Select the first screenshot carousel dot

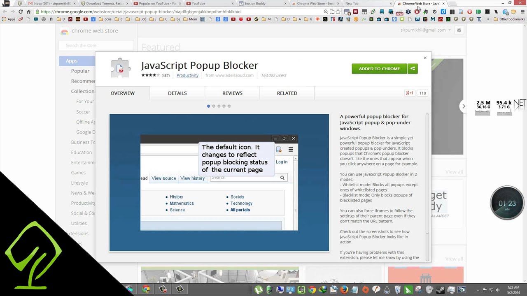click(x=208, y=106)
